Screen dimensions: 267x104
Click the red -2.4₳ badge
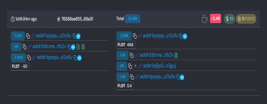coord(216,19)
